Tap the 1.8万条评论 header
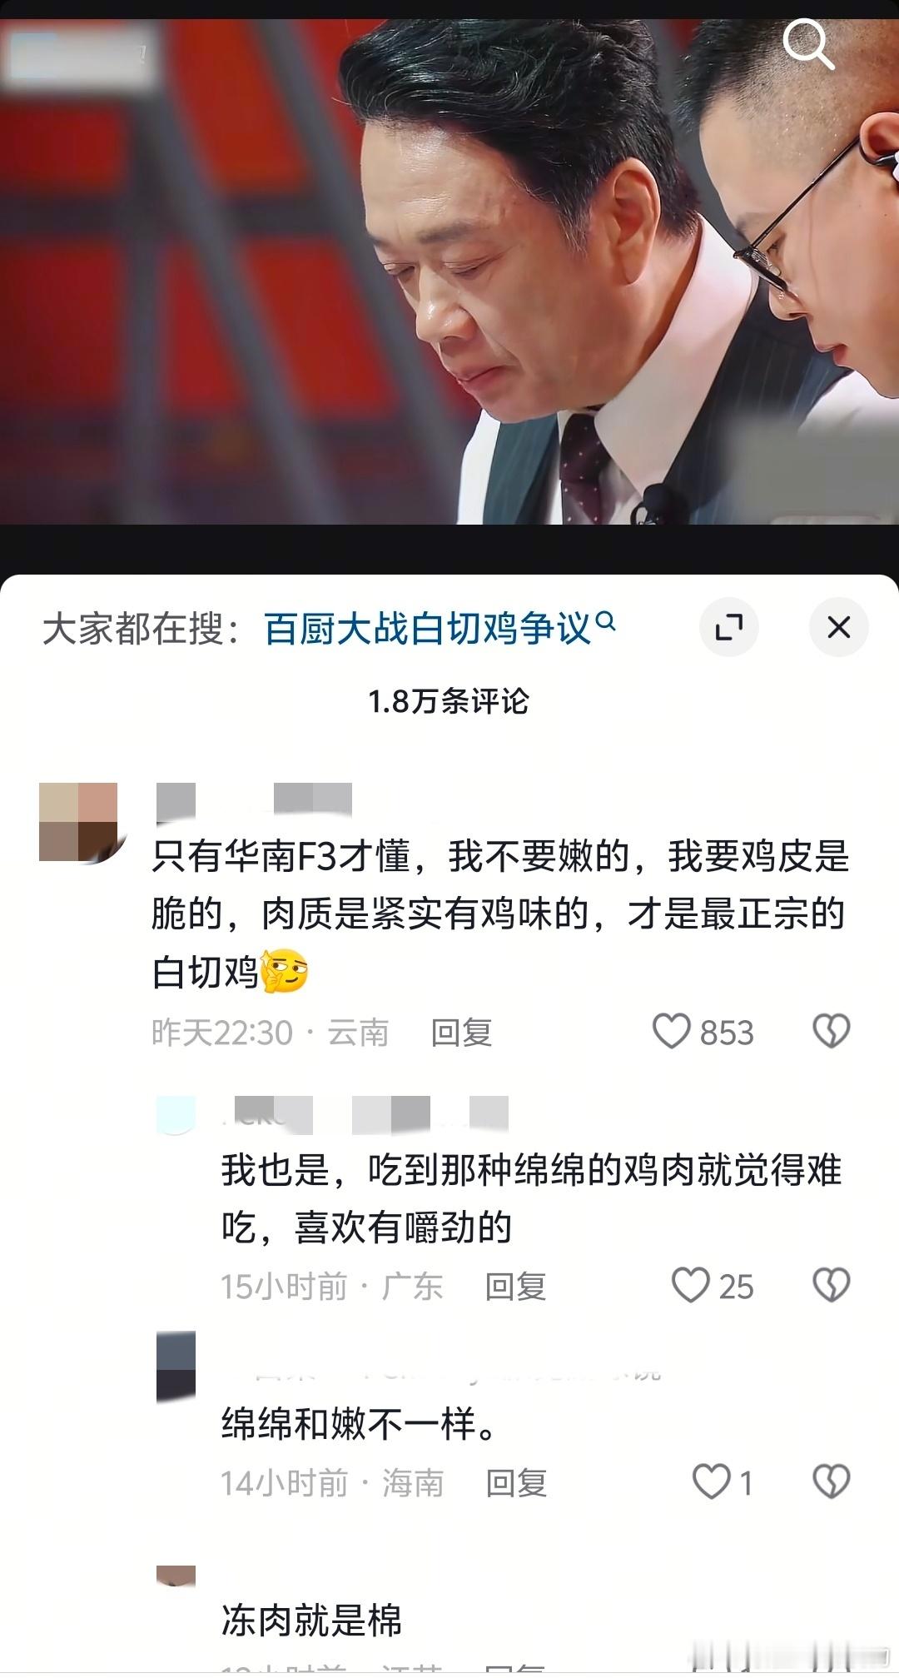The width and height of the screenshot is (899, 1678). click(x=449, y=701)
